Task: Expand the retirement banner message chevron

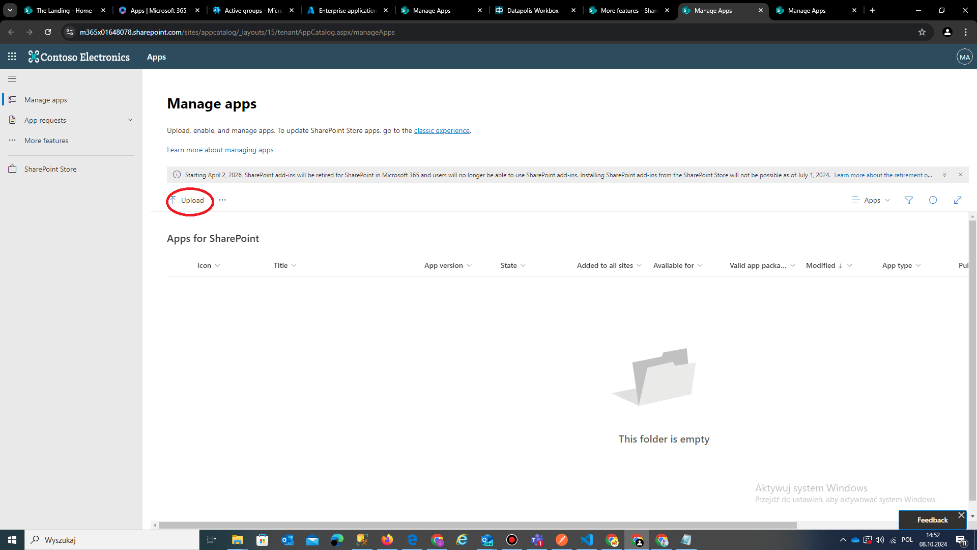Action: [944, 175]
